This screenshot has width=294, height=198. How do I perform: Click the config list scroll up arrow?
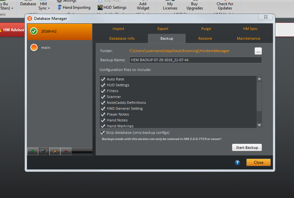pos(259,79)
